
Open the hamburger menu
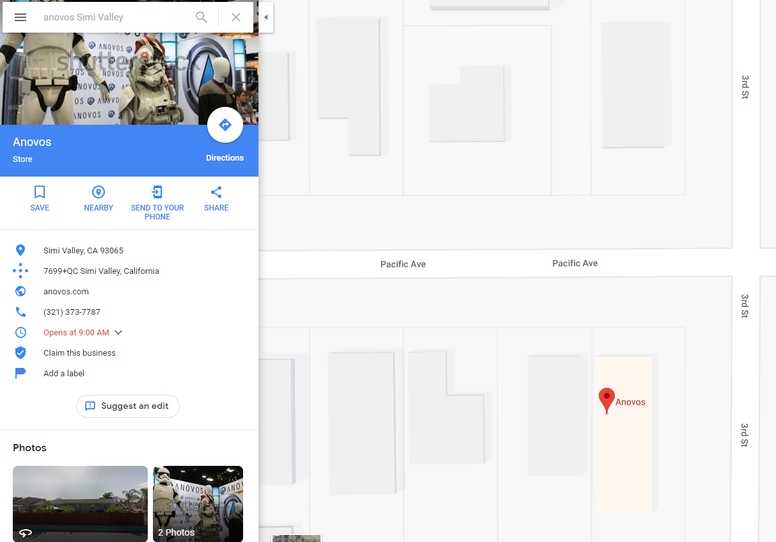pyautogui.click(x=20, y=17)
